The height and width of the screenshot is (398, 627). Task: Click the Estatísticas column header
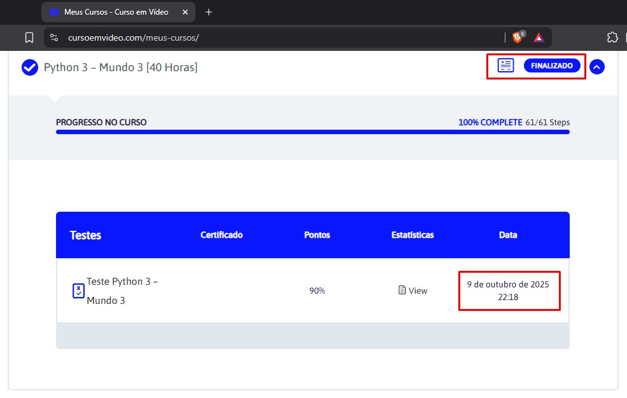[x=412, y=235]
